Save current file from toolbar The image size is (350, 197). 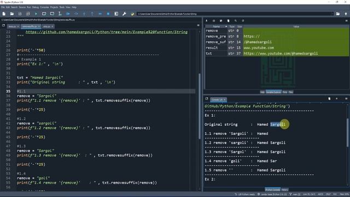pos(20,14)
